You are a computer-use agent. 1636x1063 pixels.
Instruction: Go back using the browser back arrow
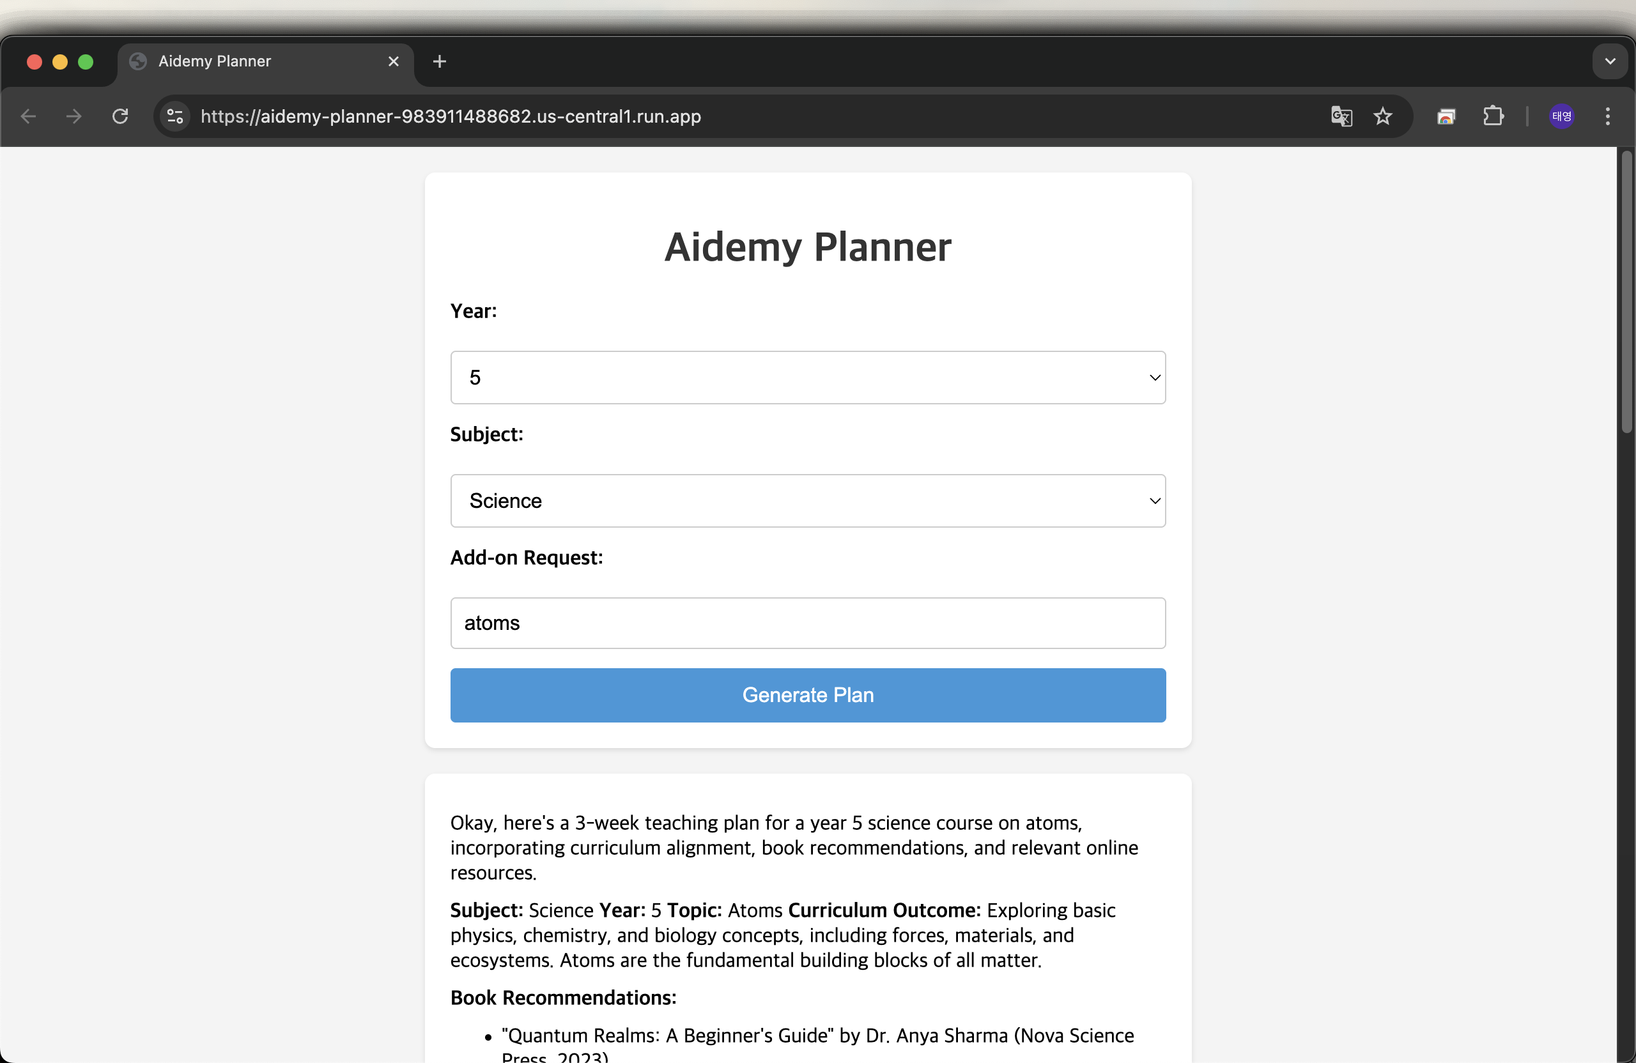coord(28,116)
